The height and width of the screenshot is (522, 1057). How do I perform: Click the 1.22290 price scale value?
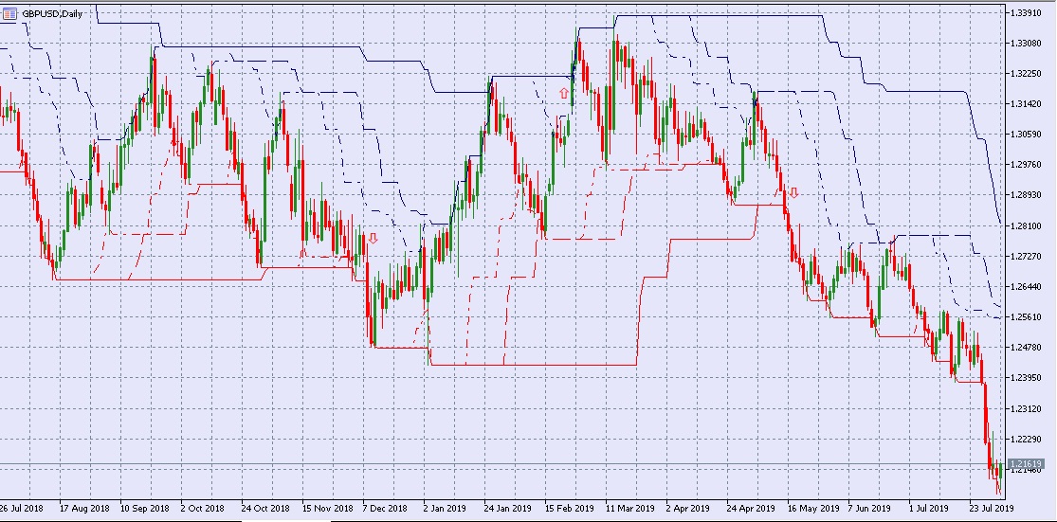1026,440
